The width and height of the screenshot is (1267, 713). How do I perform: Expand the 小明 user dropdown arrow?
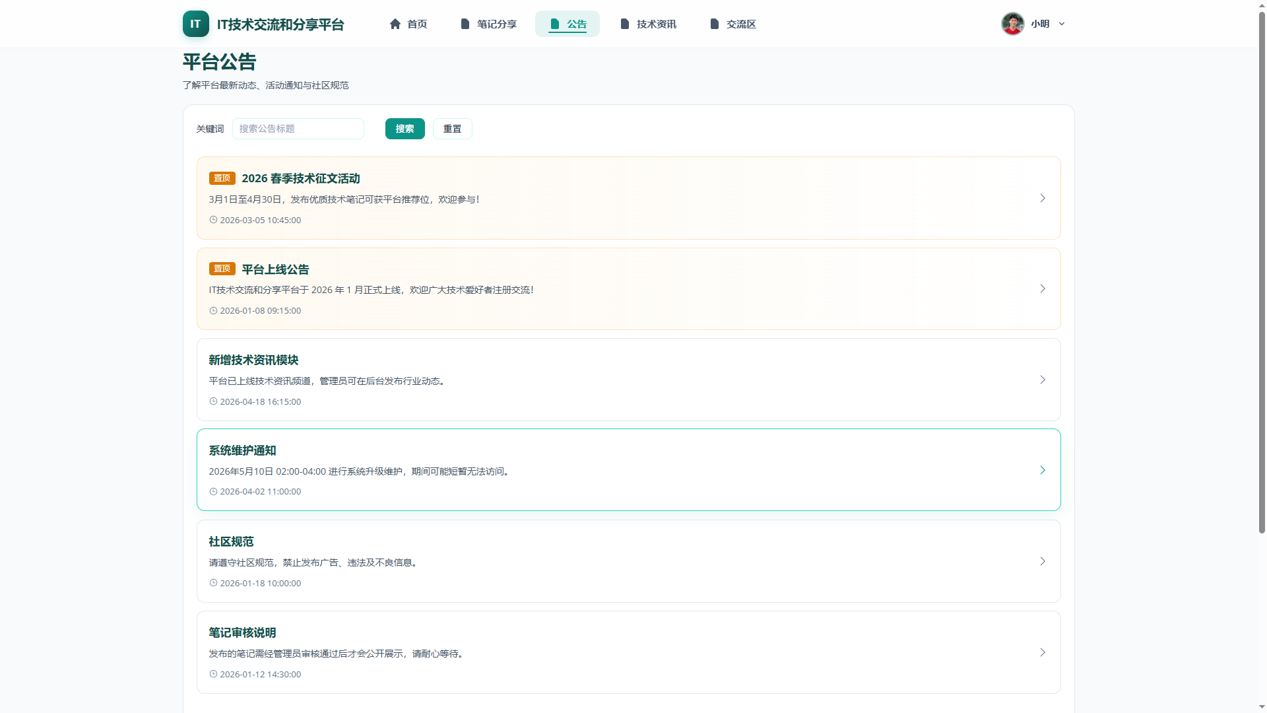point(1062,24)
